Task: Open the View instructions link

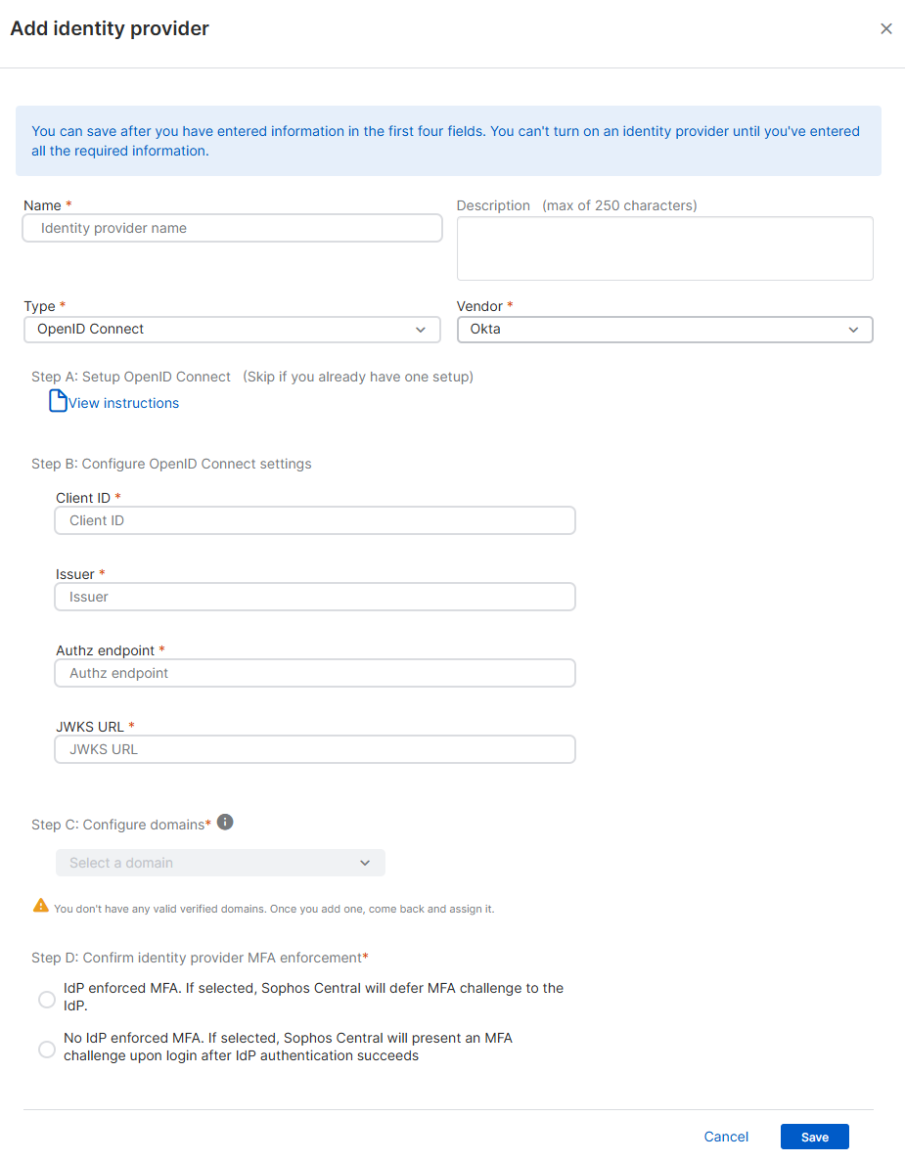Action: [x=123, y=403]
